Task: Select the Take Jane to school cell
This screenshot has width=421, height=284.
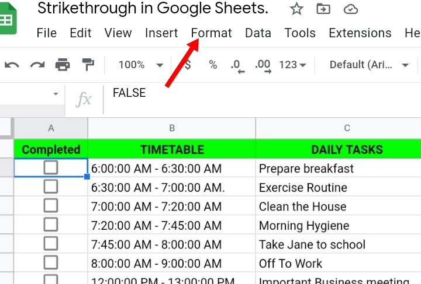Action: tap(339, 244)
